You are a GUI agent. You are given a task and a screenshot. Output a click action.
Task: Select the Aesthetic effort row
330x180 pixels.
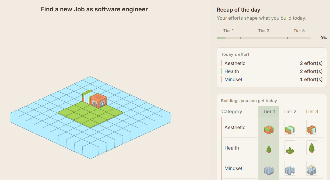[x=272, y=63]
